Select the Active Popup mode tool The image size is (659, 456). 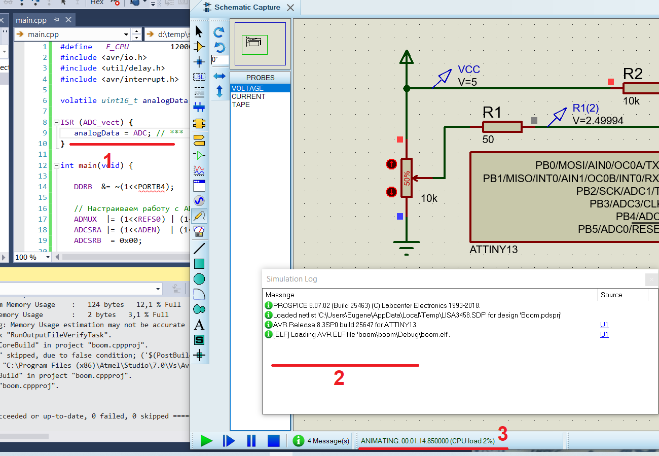199,185
